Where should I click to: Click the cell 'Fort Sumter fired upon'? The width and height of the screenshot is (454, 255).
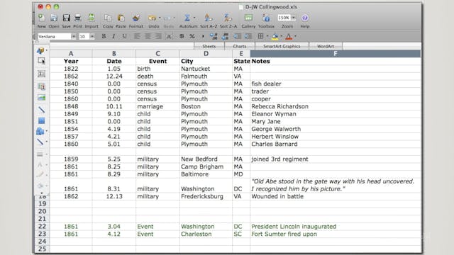click(x=336, y=234)
